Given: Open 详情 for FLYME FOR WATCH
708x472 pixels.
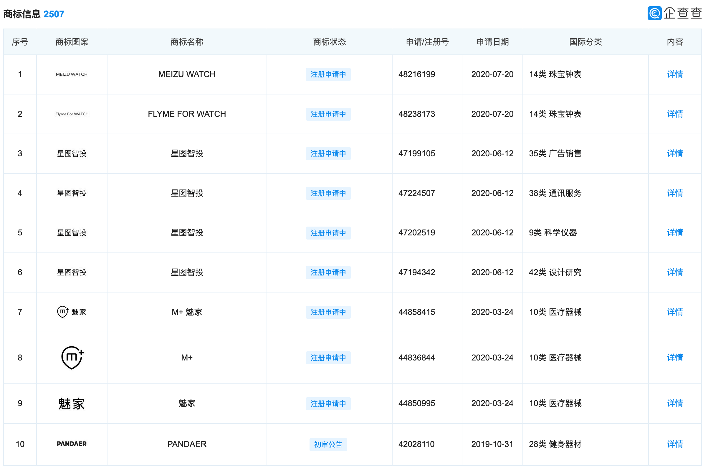Looking at the screenshot, I should coord(674,114).
